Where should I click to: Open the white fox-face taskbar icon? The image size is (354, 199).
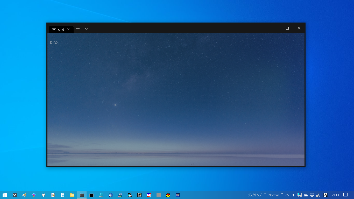[x=44, y=195]
